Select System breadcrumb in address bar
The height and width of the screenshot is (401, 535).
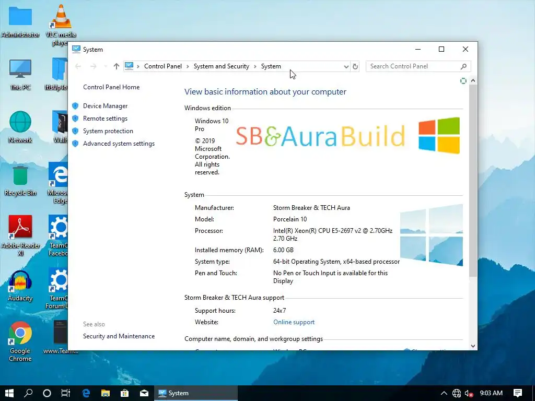click(x=271, y=66)
